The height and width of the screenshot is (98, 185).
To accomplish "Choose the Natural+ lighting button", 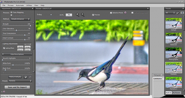I will [x=20, y=50].
